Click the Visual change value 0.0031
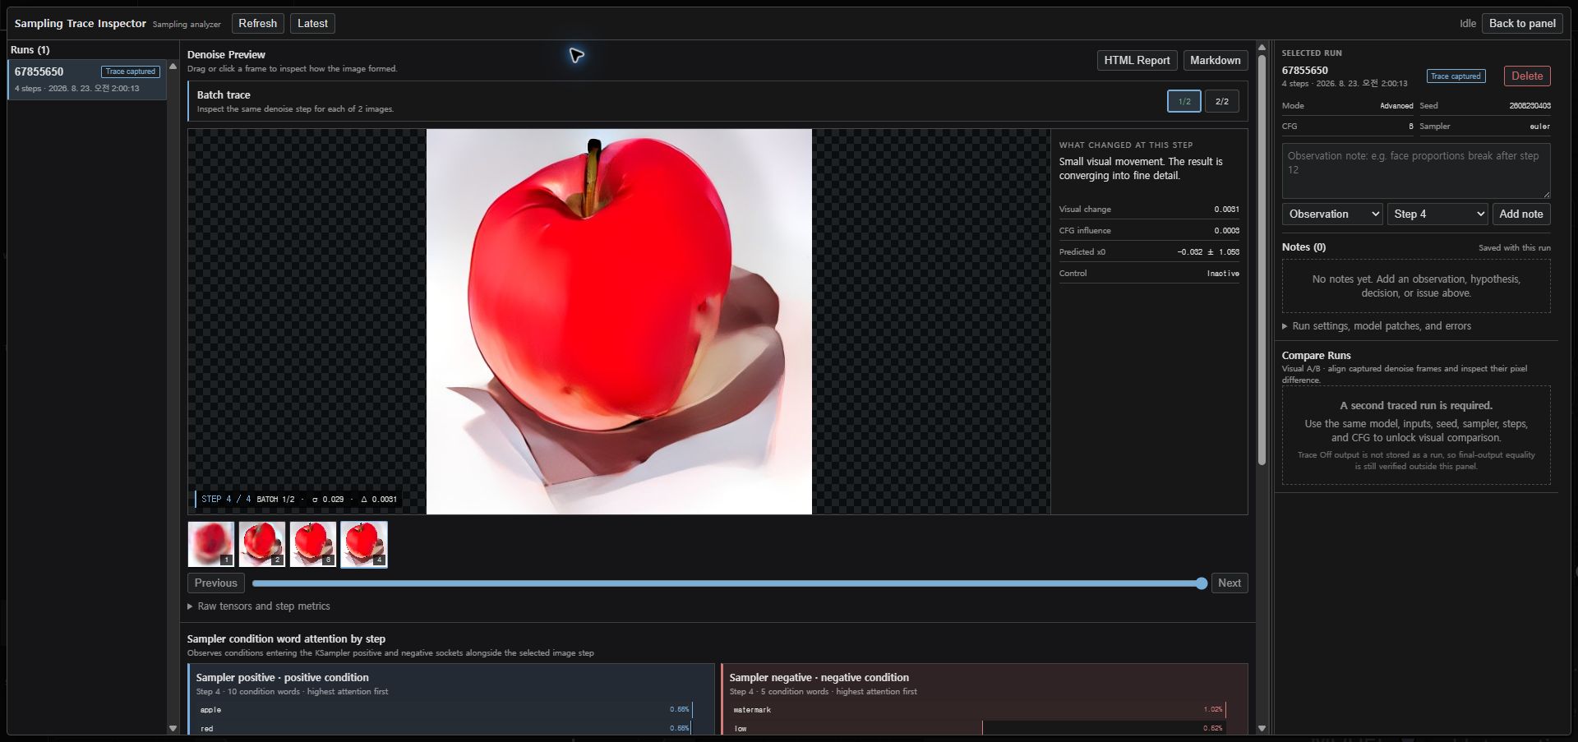Screen dimensions: 1578x742 tap(1226, 210)
